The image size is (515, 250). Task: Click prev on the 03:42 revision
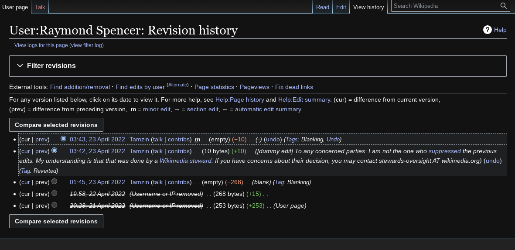41,151
